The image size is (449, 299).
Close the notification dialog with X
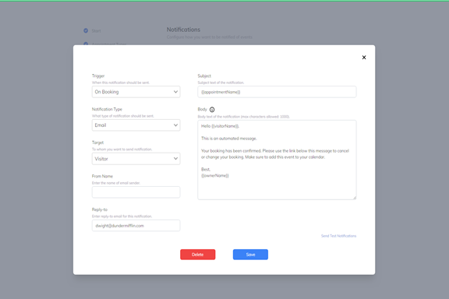364,58
